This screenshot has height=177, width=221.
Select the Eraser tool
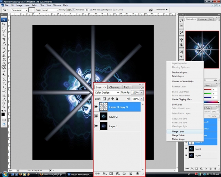tap(4, 63)
